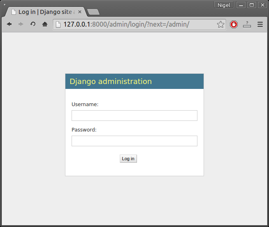This screenshot has height=227, width=269.
Task: Focus the Username input field
Action: pyautogui.click(x=134, y=116)
